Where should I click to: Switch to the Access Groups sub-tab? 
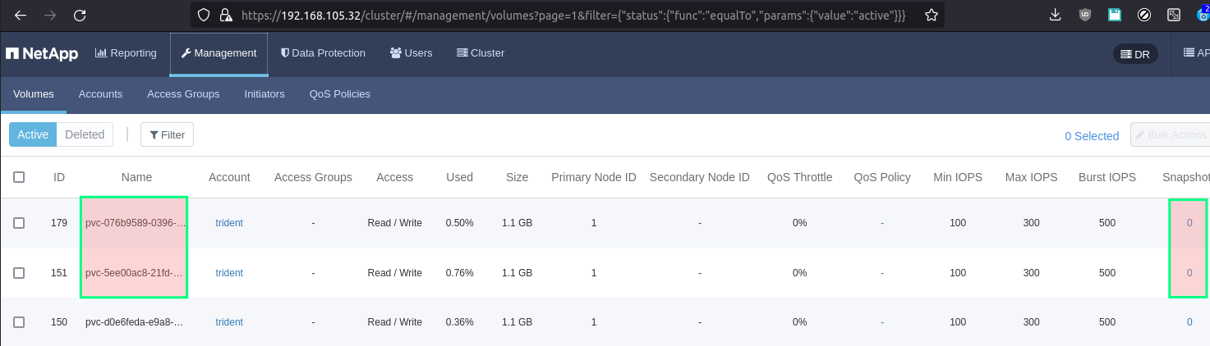[183, 94]
